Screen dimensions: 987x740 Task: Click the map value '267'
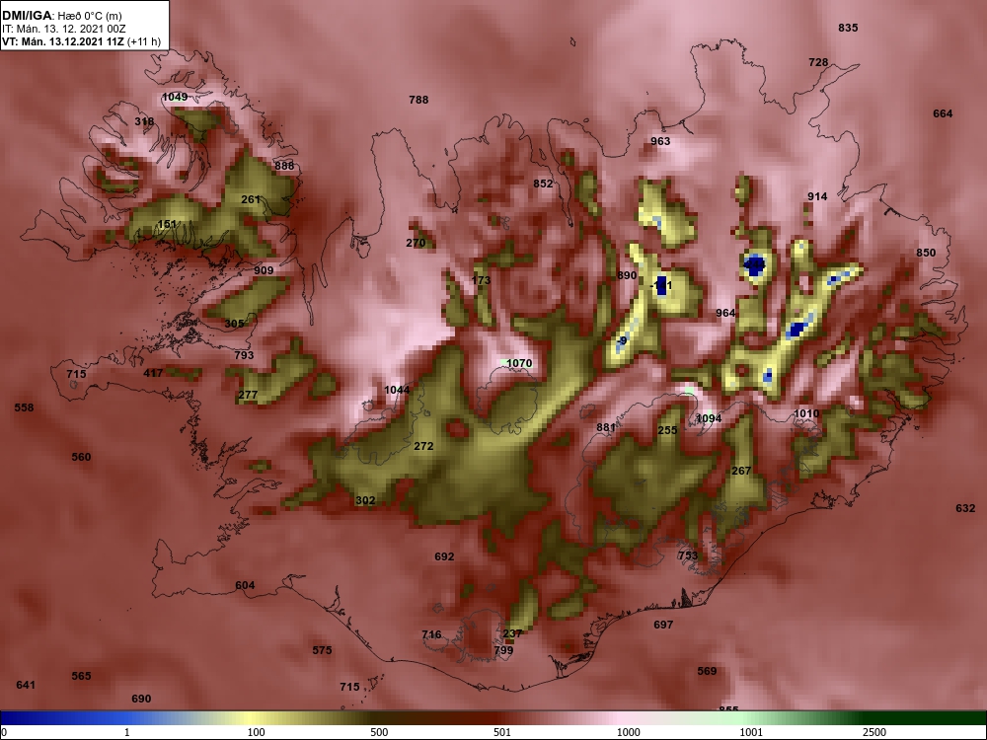pyautogui.click(x=741, y=471)
